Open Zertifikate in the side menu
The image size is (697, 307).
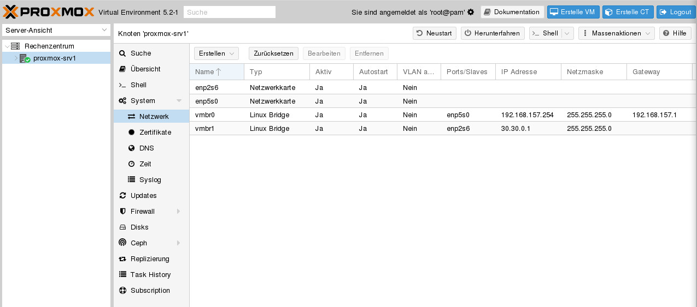click(155, 133)
